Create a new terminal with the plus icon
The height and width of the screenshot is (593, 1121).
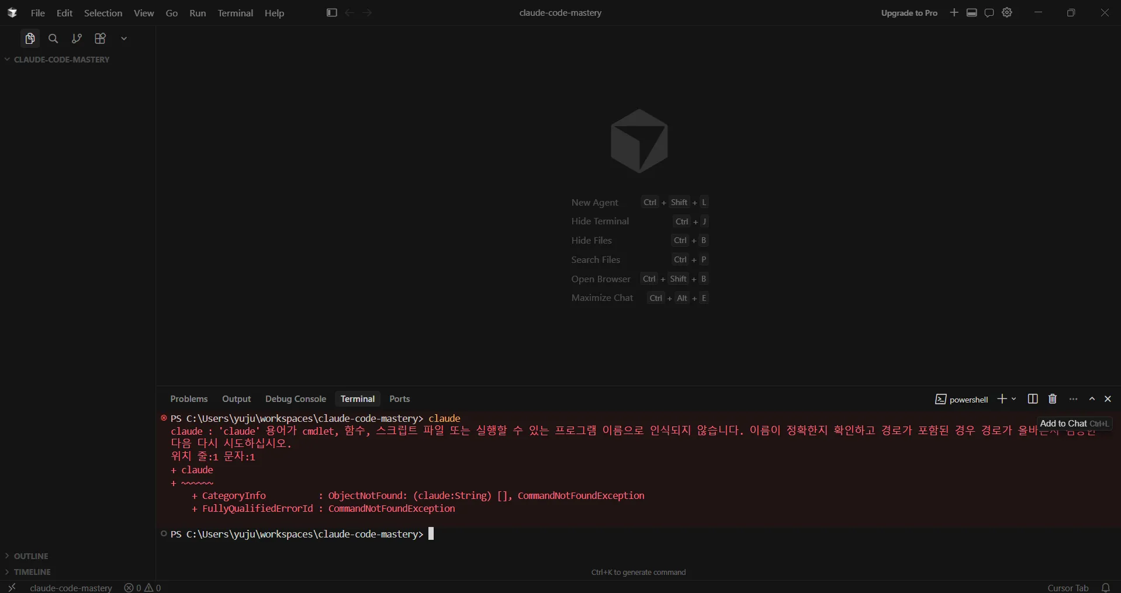coord(1003,399)
